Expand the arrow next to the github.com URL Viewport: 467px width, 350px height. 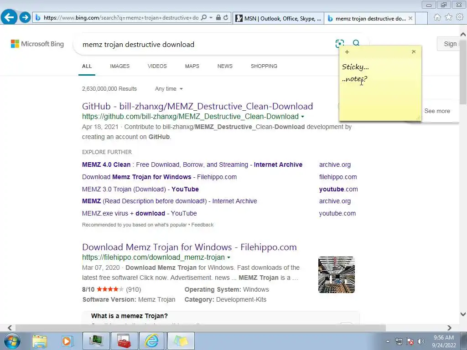click(x=303, y=117)
